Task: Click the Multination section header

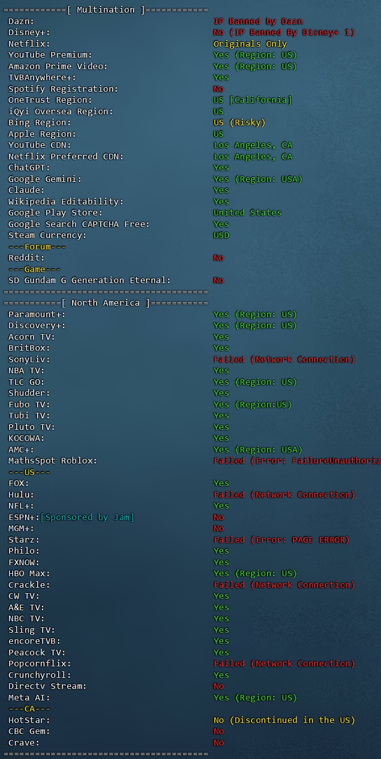Action: coord(106,10)
